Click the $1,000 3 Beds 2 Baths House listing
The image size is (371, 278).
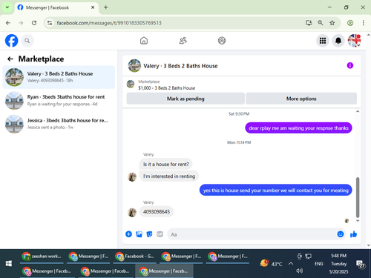pyautogui.click(x=167, y=88)
